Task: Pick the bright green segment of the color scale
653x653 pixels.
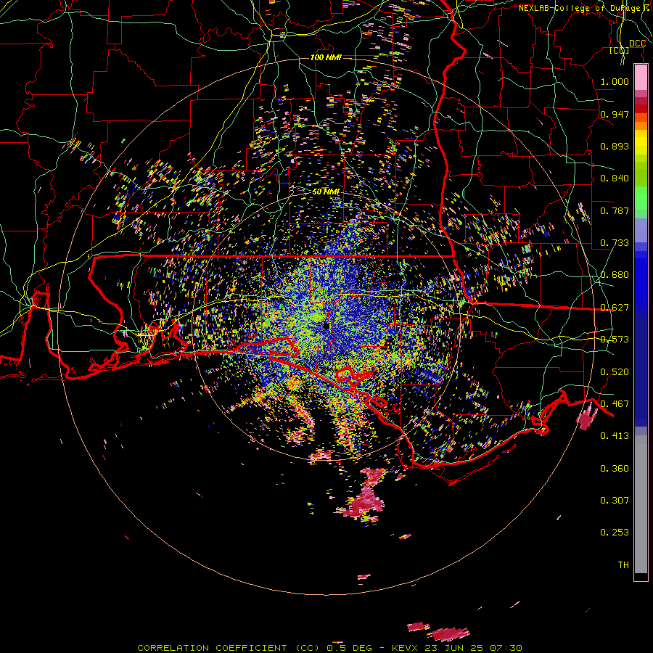Action: 641,198
